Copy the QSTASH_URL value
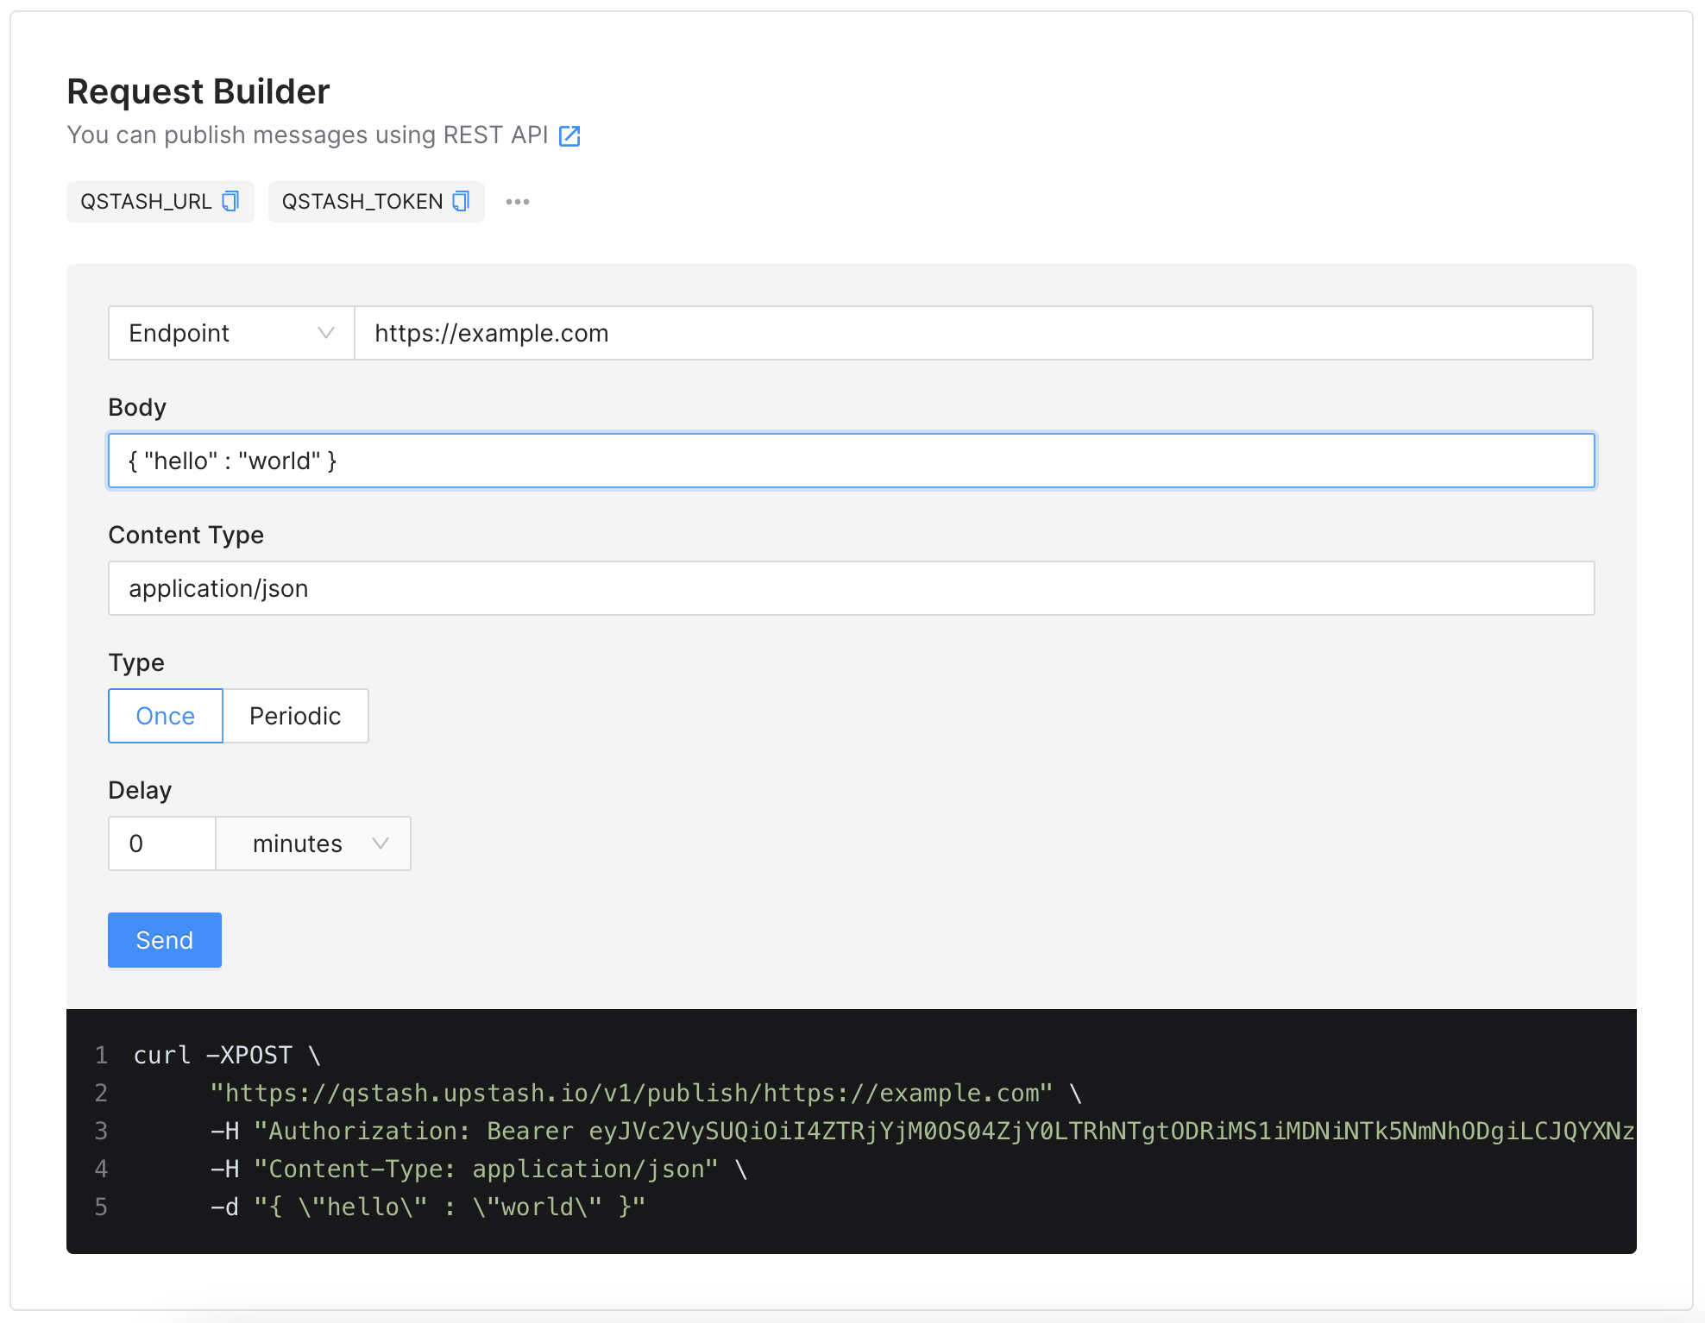Screen dimensions: 1705x1323 click(x=230, y=202)
